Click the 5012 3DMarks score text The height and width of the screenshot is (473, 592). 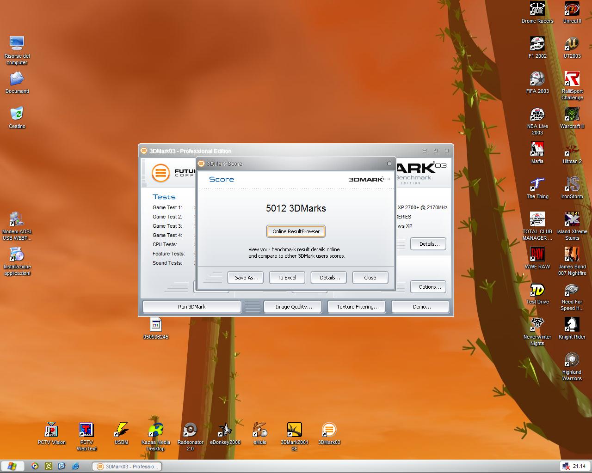[x=296, y=208]
